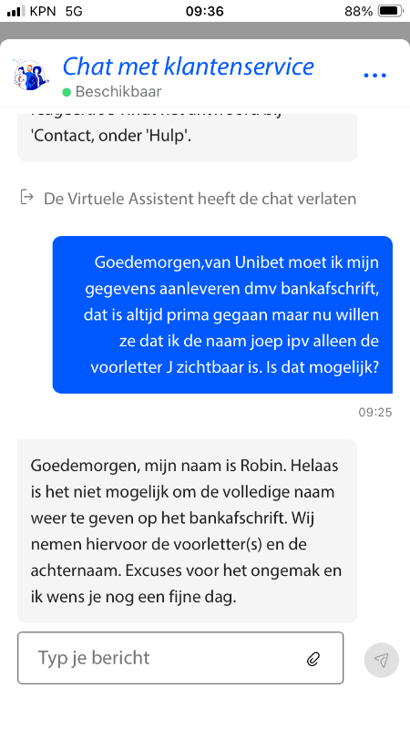Open the three-dot options menu
410x729 pixels.
pos(374,76)
